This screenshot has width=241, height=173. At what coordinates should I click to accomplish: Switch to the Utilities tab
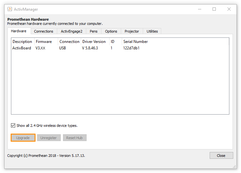pyautogui.click(x=152, y=31)
